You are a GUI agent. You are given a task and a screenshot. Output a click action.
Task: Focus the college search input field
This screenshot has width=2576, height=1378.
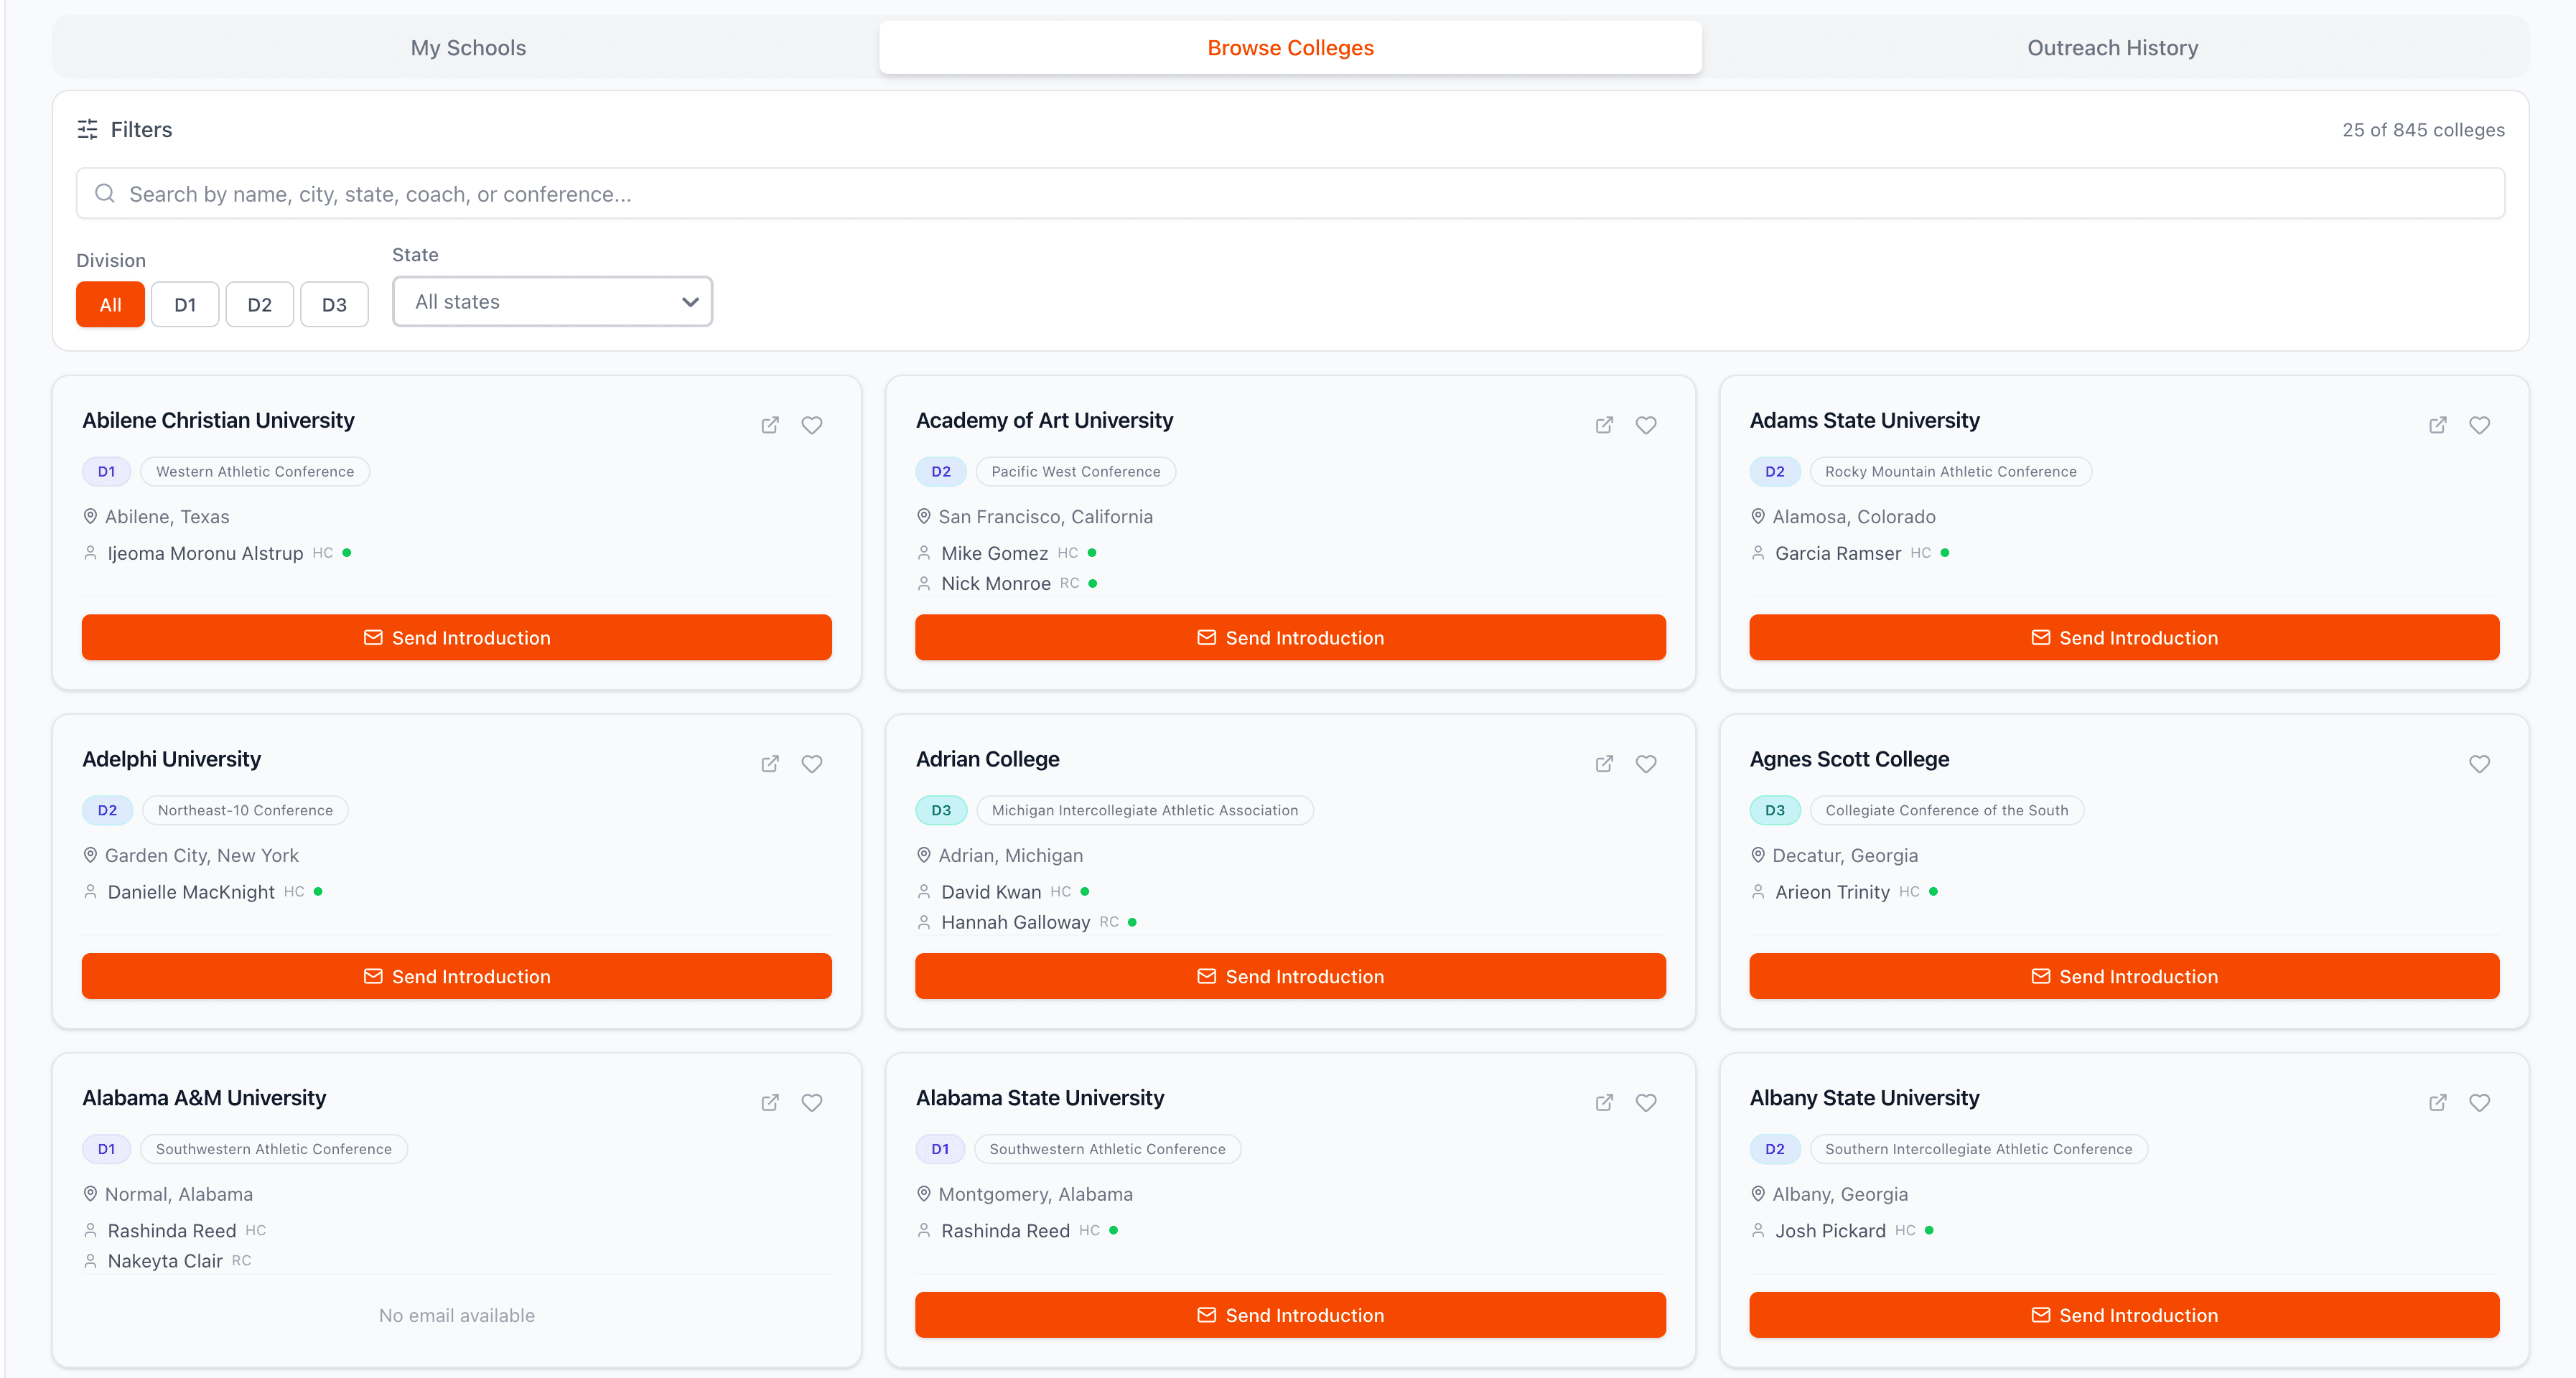pyautogui.click(x=1290, y=193)
